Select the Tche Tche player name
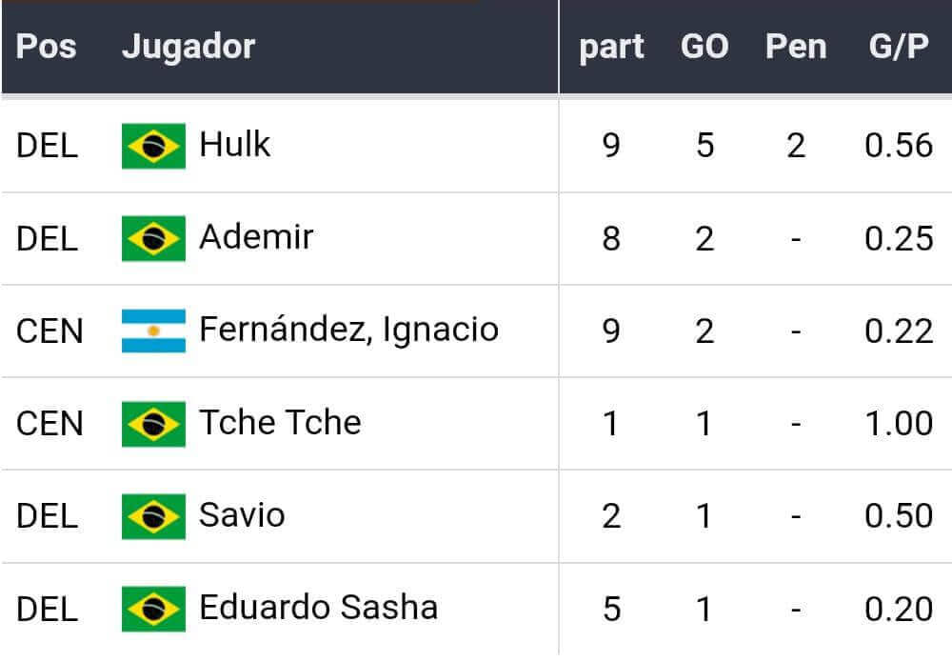The width and height of the screenshot is (952, 662). (280, 422)
